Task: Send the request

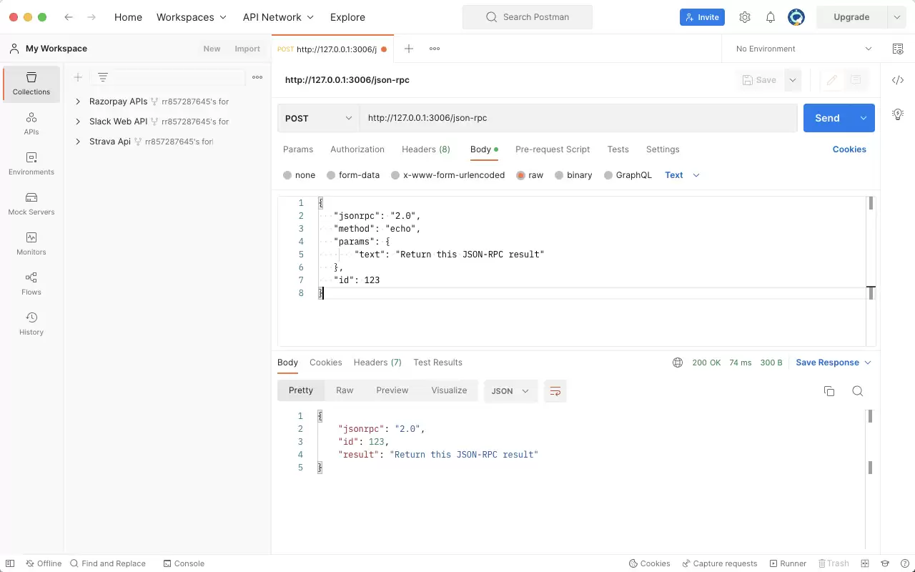Action: pyautogui.click(x=827, y=118)
